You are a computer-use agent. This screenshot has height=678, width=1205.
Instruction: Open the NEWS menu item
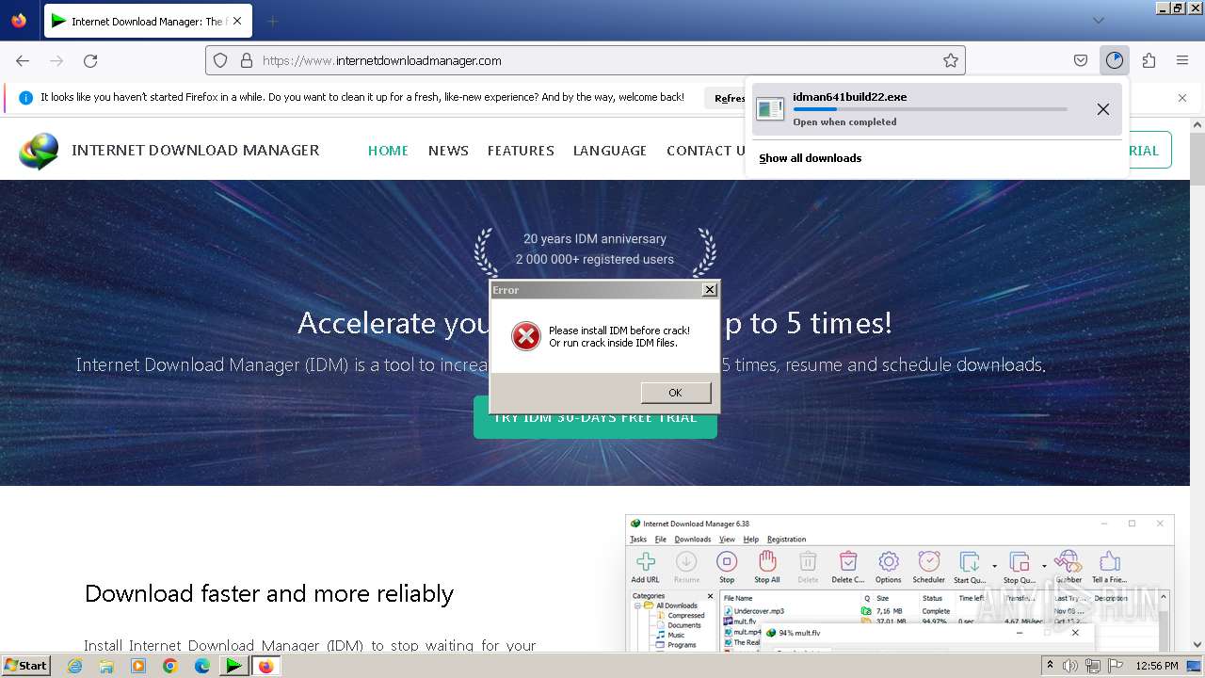click(x=448, y=151)
